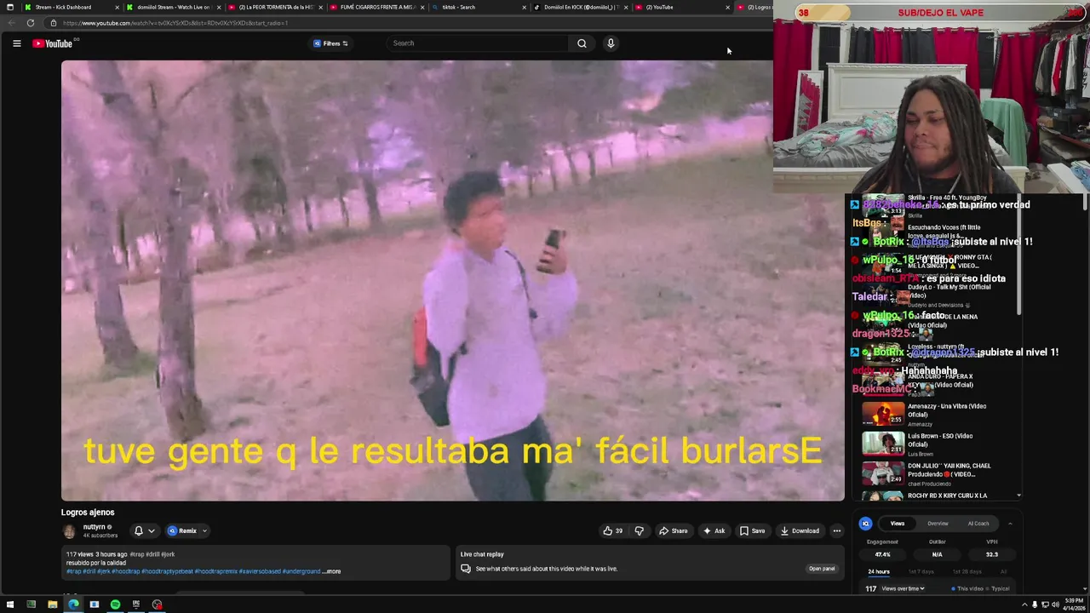Screen dimensions: 1090x613
Task: Focus the YouTube Search input field
Action: tap(477, 43)
